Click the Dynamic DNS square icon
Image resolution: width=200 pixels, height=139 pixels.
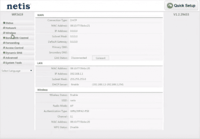(4, 53)
